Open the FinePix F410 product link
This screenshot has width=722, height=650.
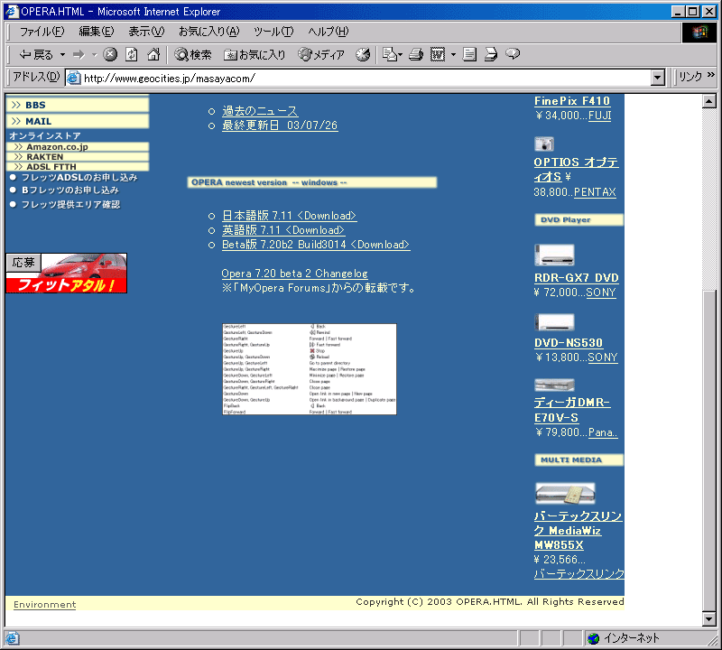click(572, 101)
